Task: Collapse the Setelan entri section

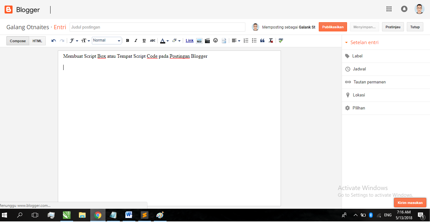Action: click(362, 43)
